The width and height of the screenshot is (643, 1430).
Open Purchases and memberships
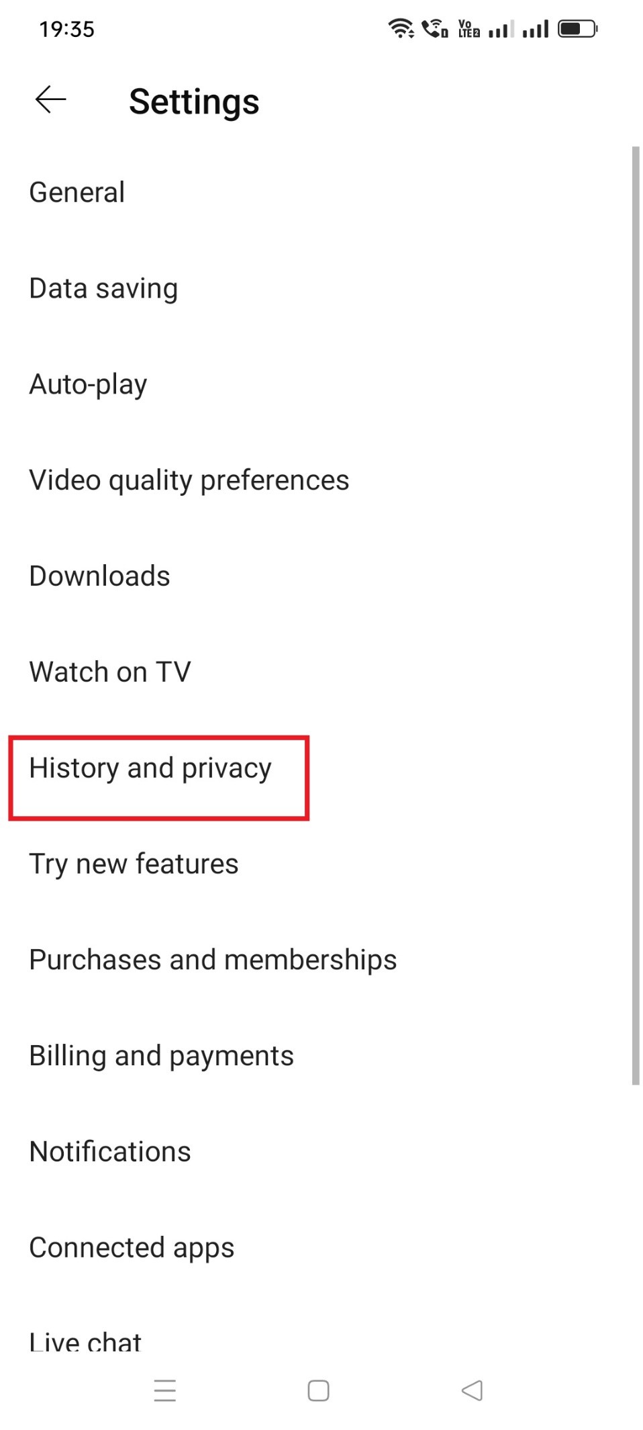pyautogui.click(x=213, y=960)
